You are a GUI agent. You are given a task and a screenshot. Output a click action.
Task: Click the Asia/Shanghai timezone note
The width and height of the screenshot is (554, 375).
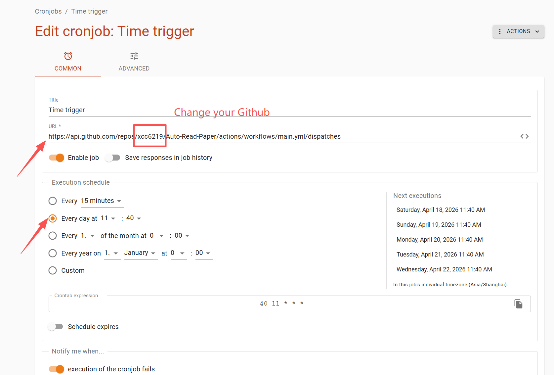[450, 285]
